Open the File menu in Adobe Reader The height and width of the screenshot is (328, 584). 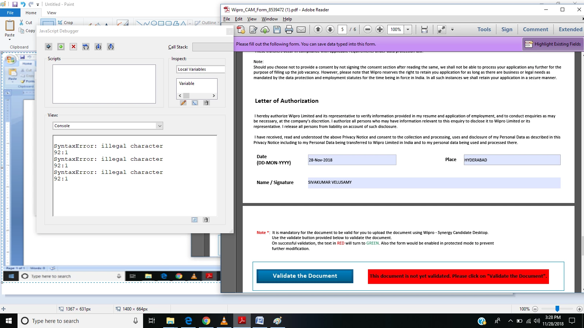point(227,19)
